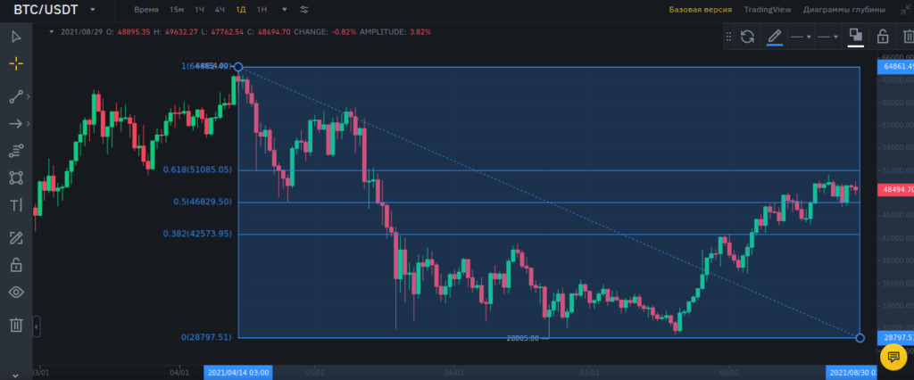Screen dimensions: 914x380
Task: Select the 15м timeframe
Action: 177,10
